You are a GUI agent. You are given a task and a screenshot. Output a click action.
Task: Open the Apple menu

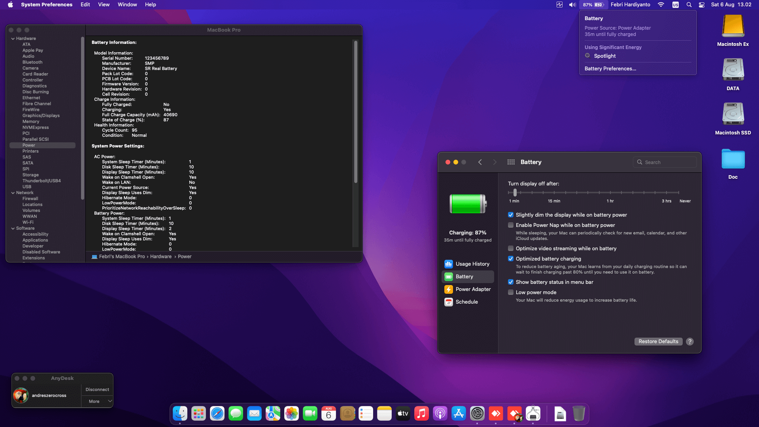coord(10,5)
